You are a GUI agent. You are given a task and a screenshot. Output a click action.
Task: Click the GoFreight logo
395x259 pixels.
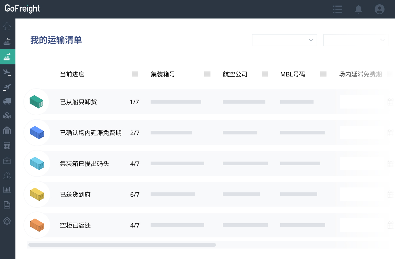tap(22, 9)
